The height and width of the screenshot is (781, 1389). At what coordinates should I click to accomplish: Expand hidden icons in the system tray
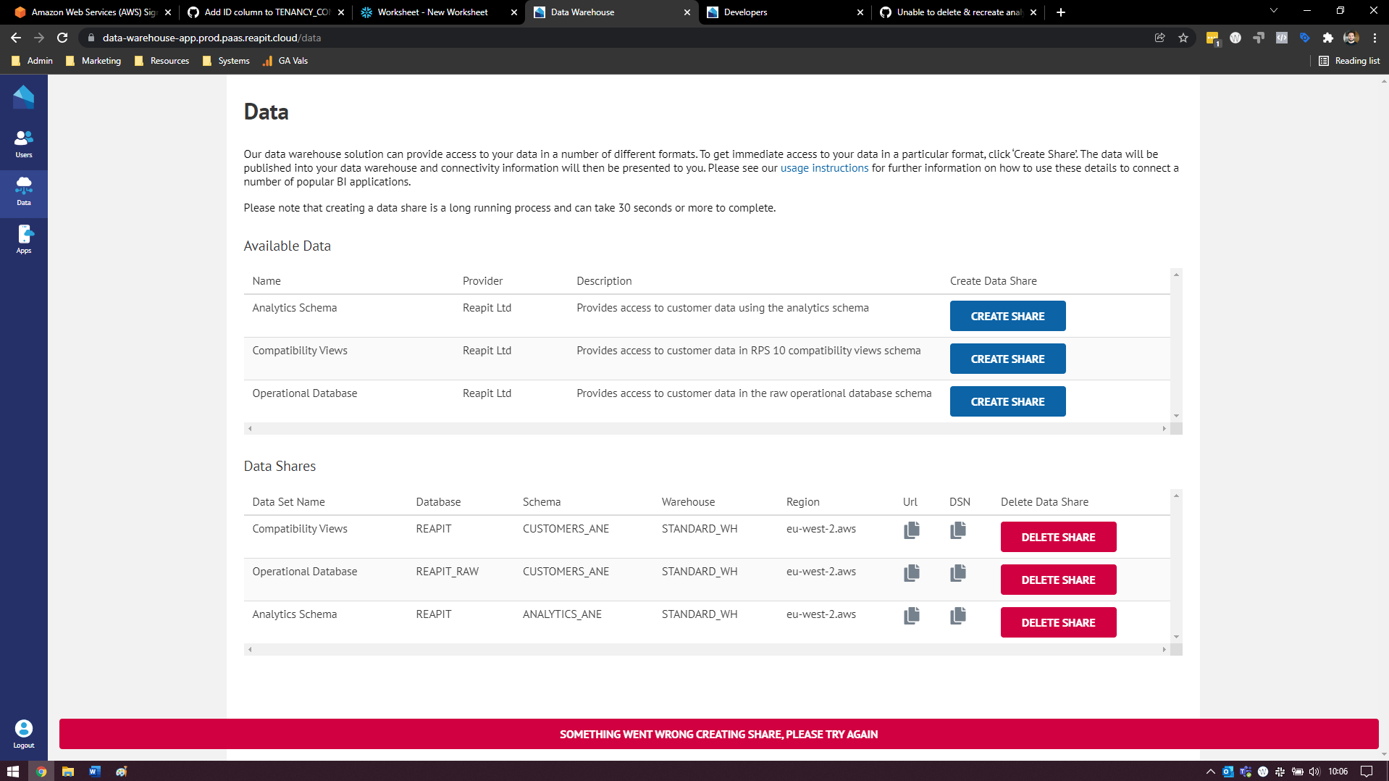pos(1211,771)
